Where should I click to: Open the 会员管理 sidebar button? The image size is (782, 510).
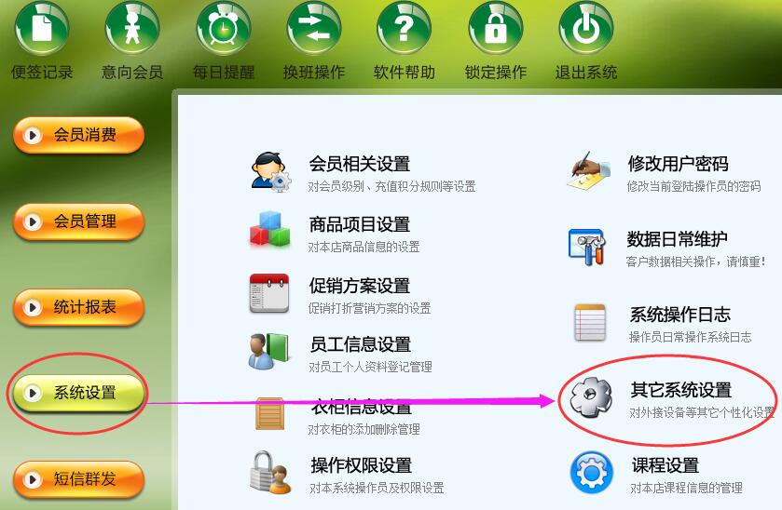click(x=79, y=221)
